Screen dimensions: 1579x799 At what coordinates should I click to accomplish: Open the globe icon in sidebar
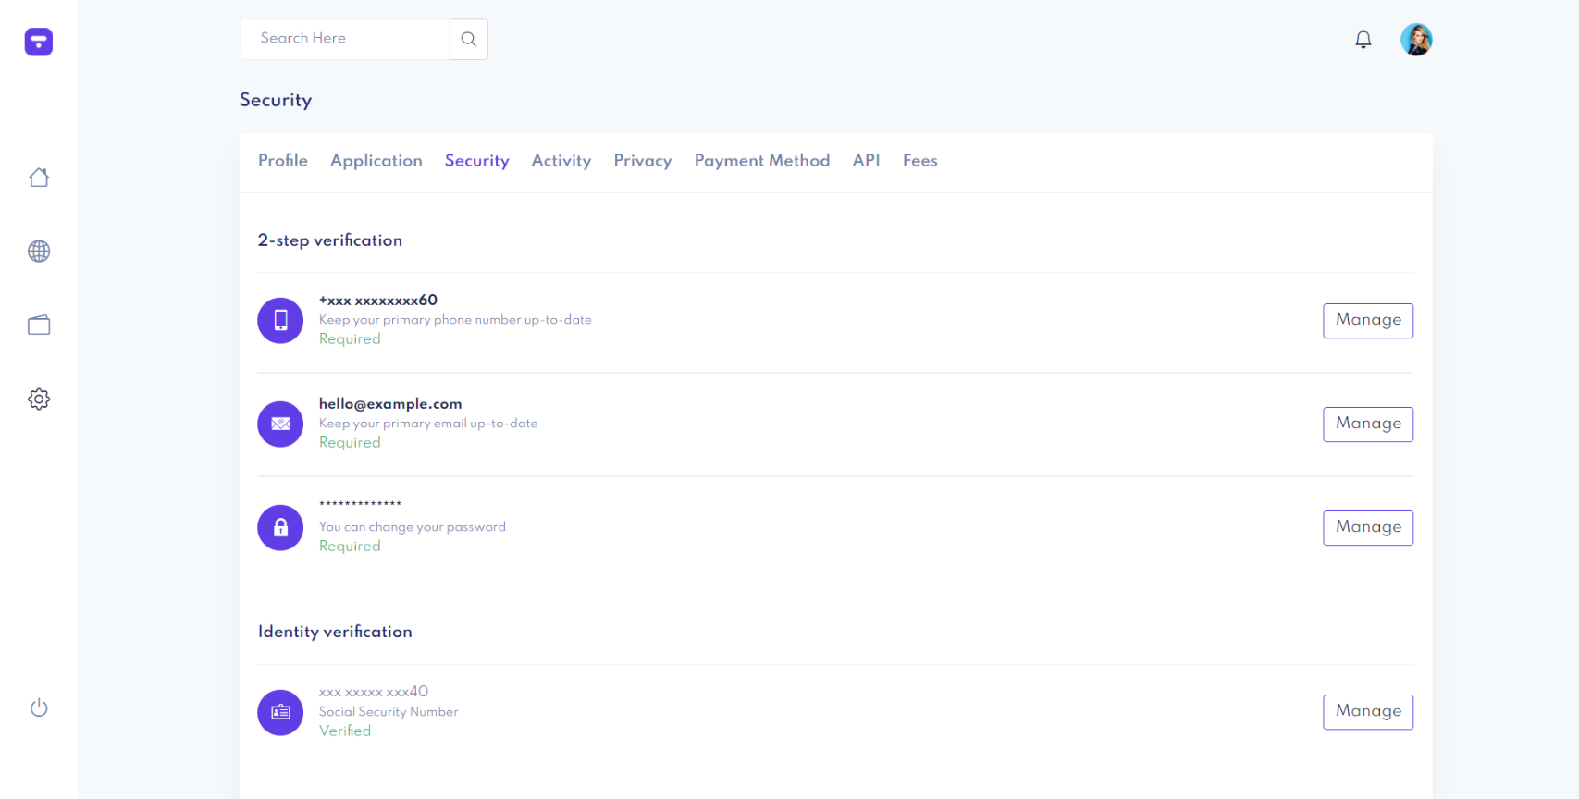click(39, 252)
